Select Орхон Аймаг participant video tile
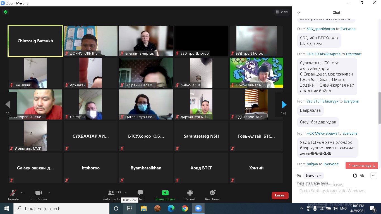 click(x=256, y=73)
